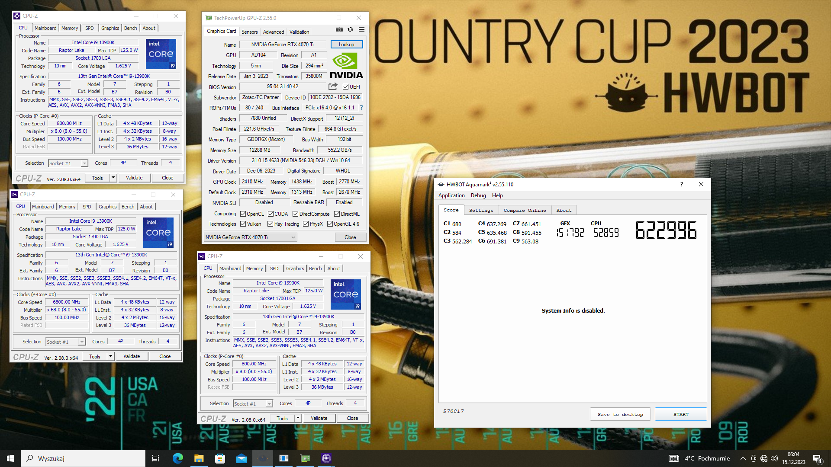Show hidden tray icons chevron
The image size is (831, 467).
(743, 458)
